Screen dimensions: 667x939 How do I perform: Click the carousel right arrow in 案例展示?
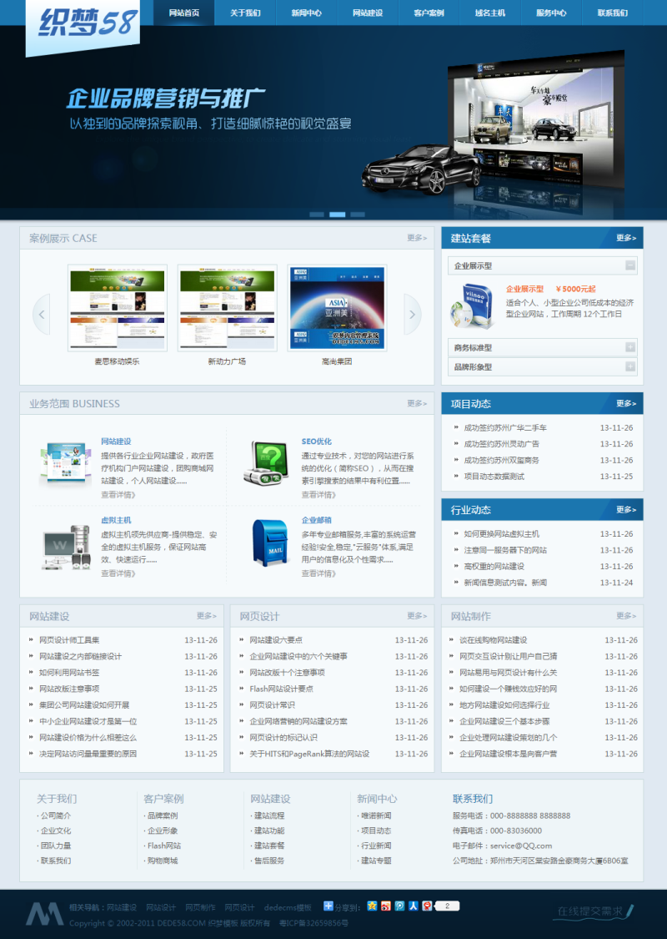(x=412, y=313)
